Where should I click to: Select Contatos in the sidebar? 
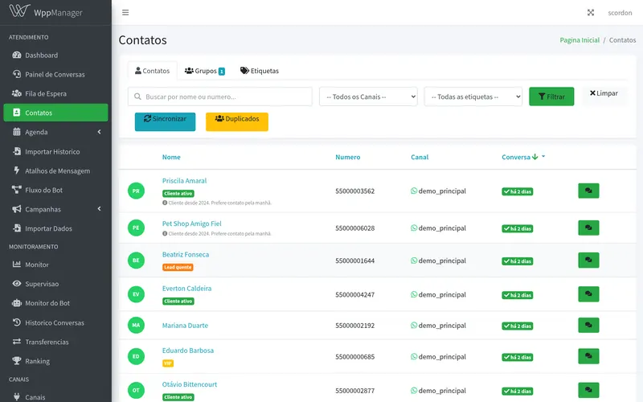pos(55,113)
